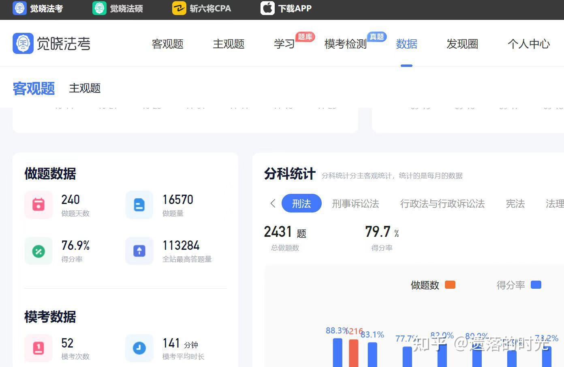Select the partially visible 法理 subject tab
This screenshot has height=367, width=564.
[x=555, y=204]
